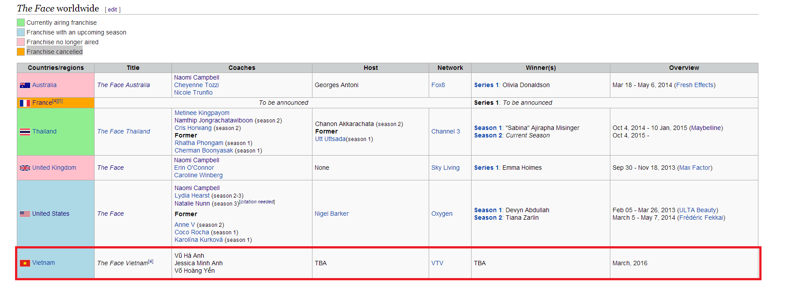This screenshot has height=290, width=792.
Task: Follow the Sky Living network link
Action: coord(445,168)
